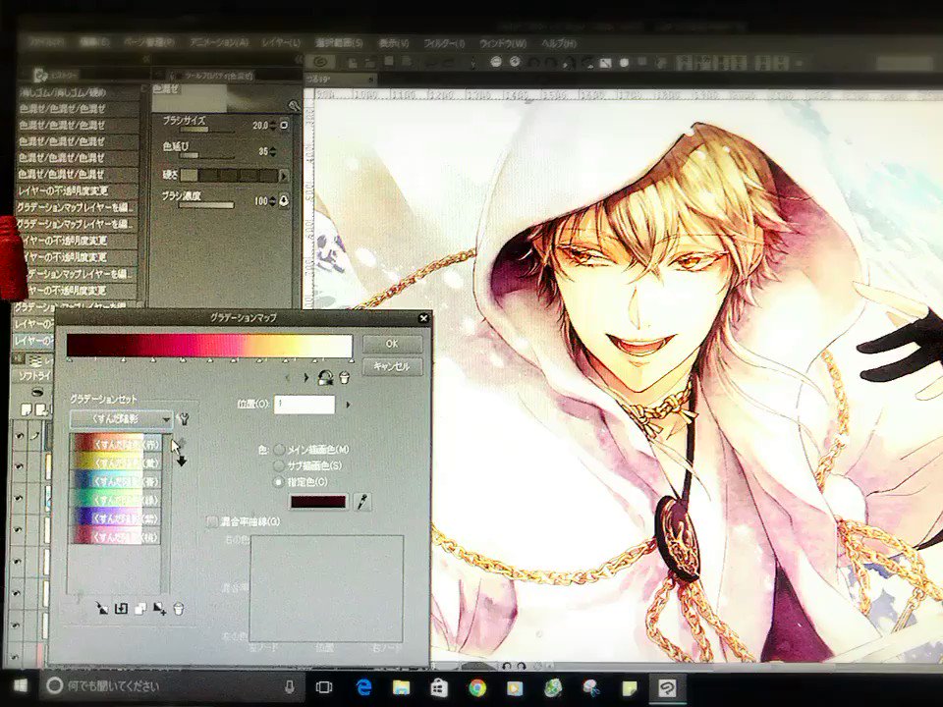The image size is (943, 707).
Task: Move selected gradient down with the arrow icon
Action: coord(181,461)
